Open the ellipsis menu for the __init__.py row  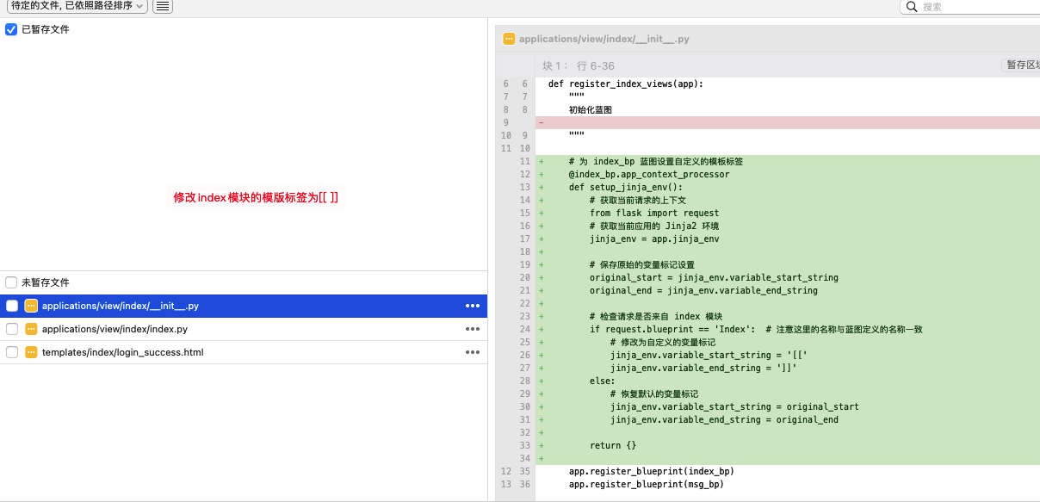point(472,306)
